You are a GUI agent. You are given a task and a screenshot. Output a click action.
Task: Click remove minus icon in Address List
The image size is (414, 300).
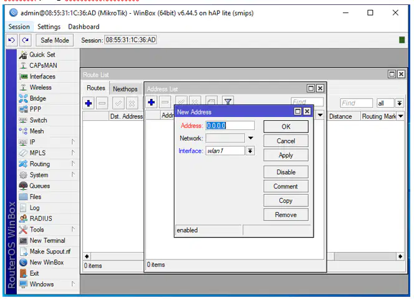[x=165, y=102]
